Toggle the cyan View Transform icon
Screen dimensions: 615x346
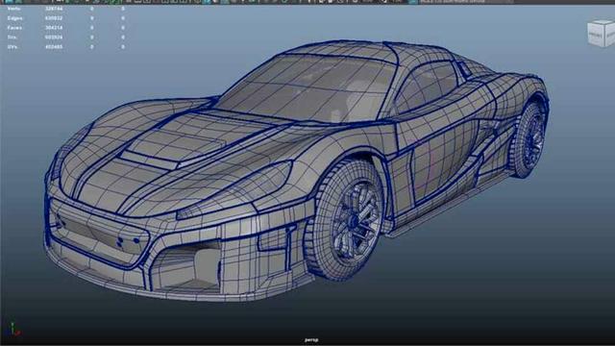tap(413, 1)
